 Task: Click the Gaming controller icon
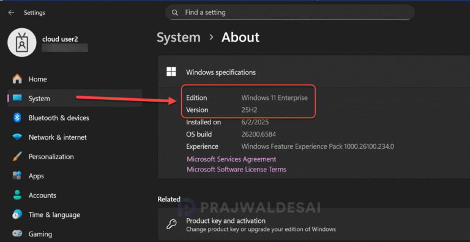pyautogui.click(x=17, y=233)
